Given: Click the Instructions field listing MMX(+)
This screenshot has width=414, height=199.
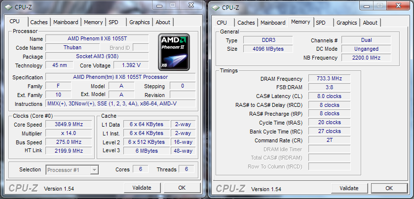Looking at the screenshot, I should pos(120,103).
